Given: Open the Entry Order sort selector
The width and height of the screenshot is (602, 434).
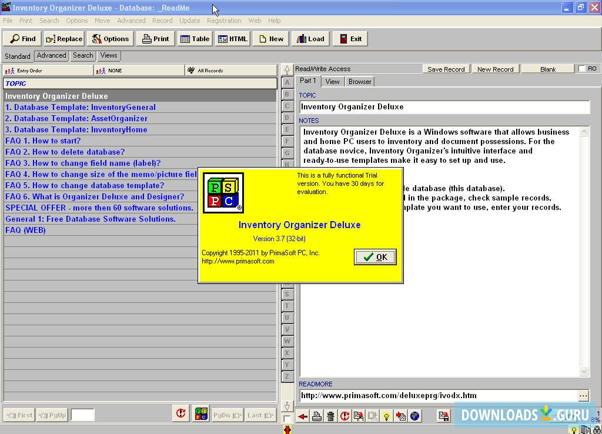Looking at the screenshot, I should click(x=48, y=71).
